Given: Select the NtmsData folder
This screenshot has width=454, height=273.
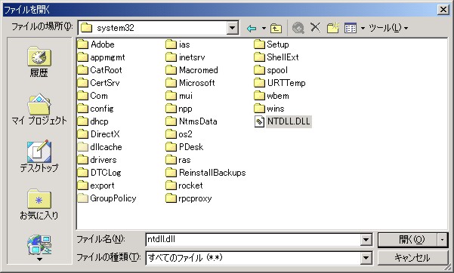Looking at the screenshot, I should click(192, 121).
